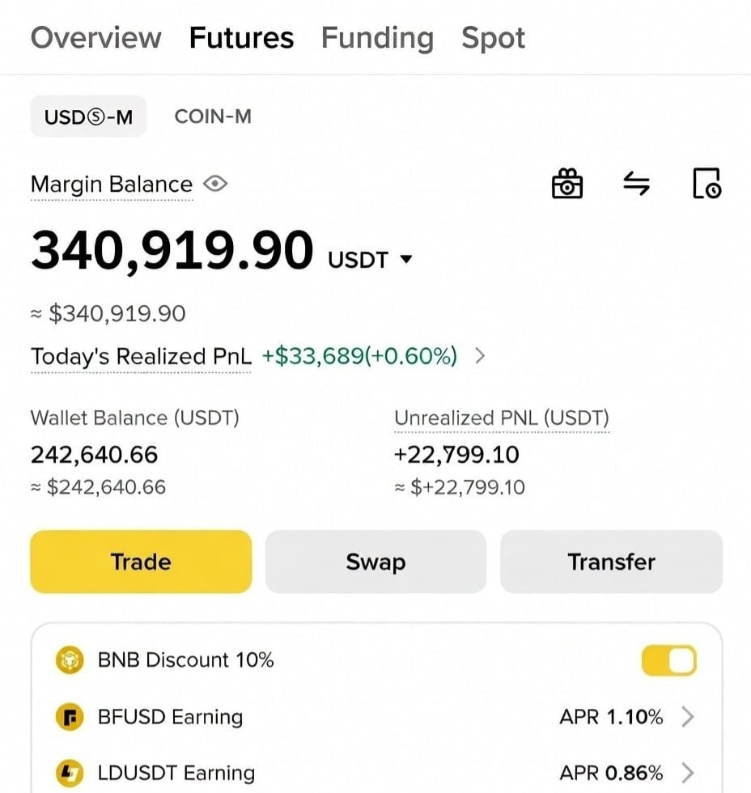Viewport: 751px width, 793px height.
Task: Tap the BFUSD coin icon
Action: point(70,717)
